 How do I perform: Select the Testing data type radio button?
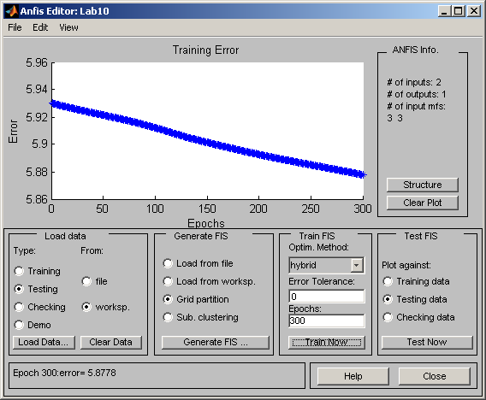[x=19, y=289]
